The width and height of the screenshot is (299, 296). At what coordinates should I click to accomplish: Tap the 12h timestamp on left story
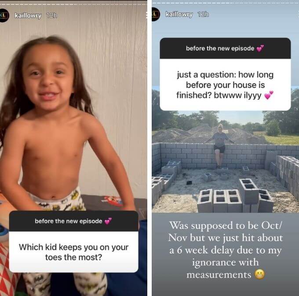point(52,15)
